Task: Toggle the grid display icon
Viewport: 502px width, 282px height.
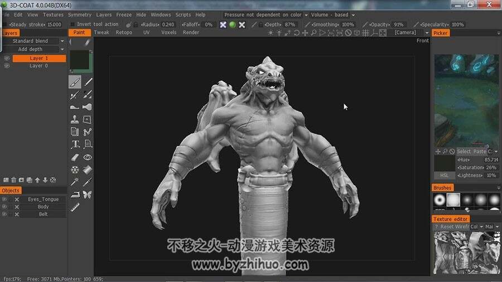Action: pos(365,33)
